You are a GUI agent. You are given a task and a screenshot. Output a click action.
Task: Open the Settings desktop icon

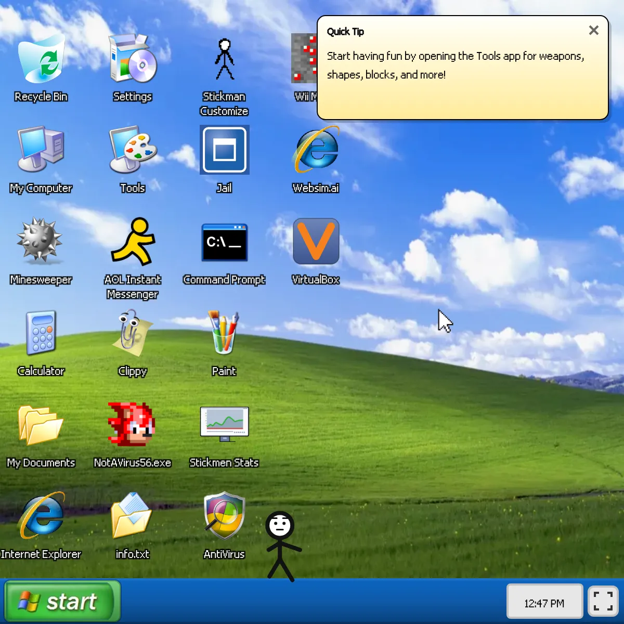click(133, 59)
